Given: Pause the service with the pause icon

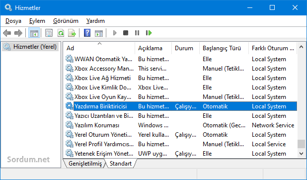Looking at the screenshot, I should point(137,33).
